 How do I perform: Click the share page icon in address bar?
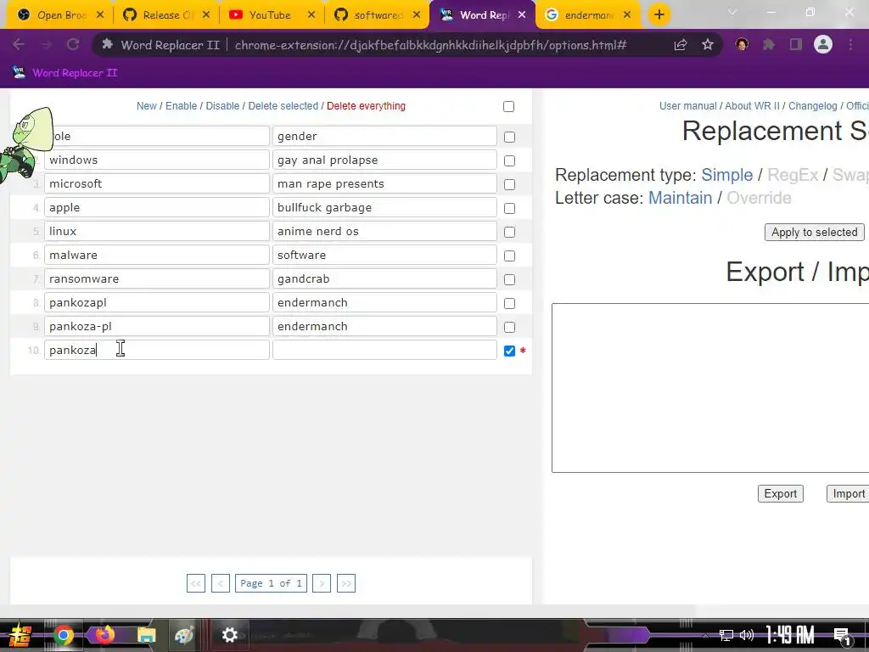(x=681, y=45)
